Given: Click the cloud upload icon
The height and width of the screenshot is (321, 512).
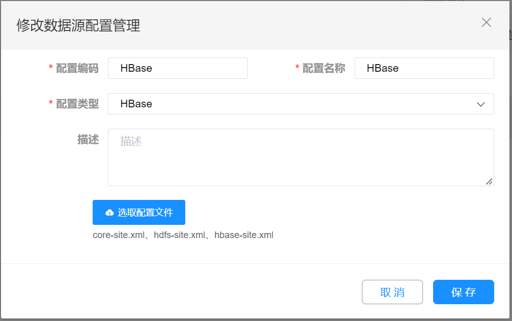Looking at the screenshot, I should pyautogui.click(x=109, y=213).
